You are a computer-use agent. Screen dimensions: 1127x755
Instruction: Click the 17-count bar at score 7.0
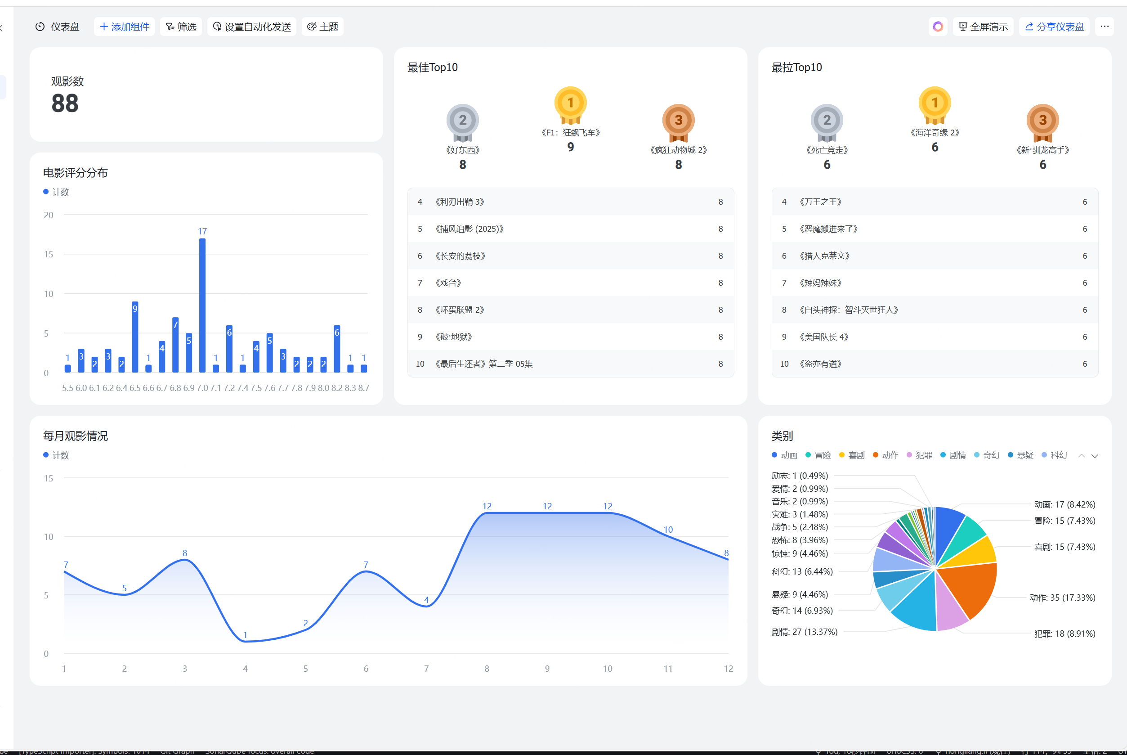tap(202, 305)
